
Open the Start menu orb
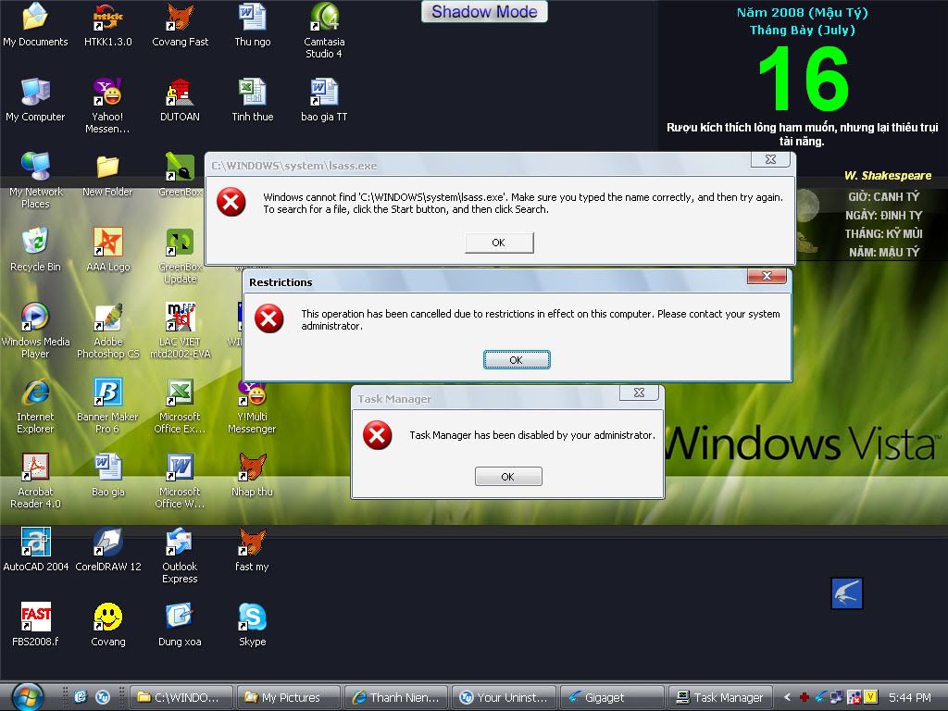[x=27, y=697]
